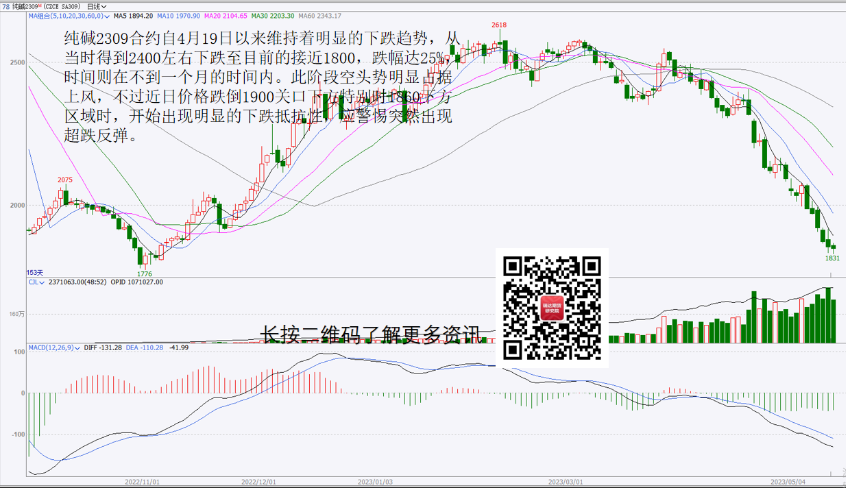850x490 pixels.
Task: Expand the MACD(12,26,9) indicator dropdown
Action: 53,347
